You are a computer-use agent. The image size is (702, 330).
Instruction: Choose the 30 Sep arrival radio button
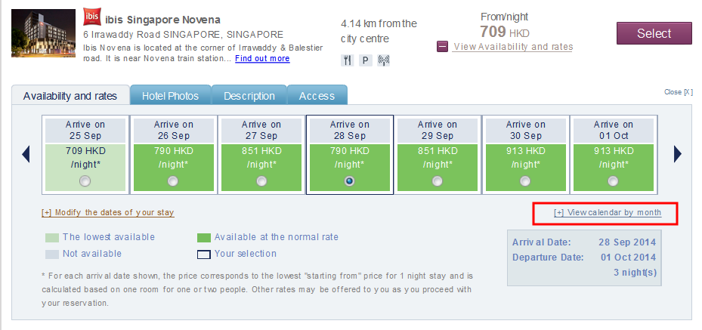pyautogui.click(x=524, y=180)
